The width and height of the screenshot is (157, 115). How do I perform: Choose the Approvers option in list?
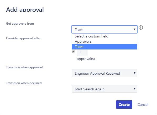click(x=104, y=41)
